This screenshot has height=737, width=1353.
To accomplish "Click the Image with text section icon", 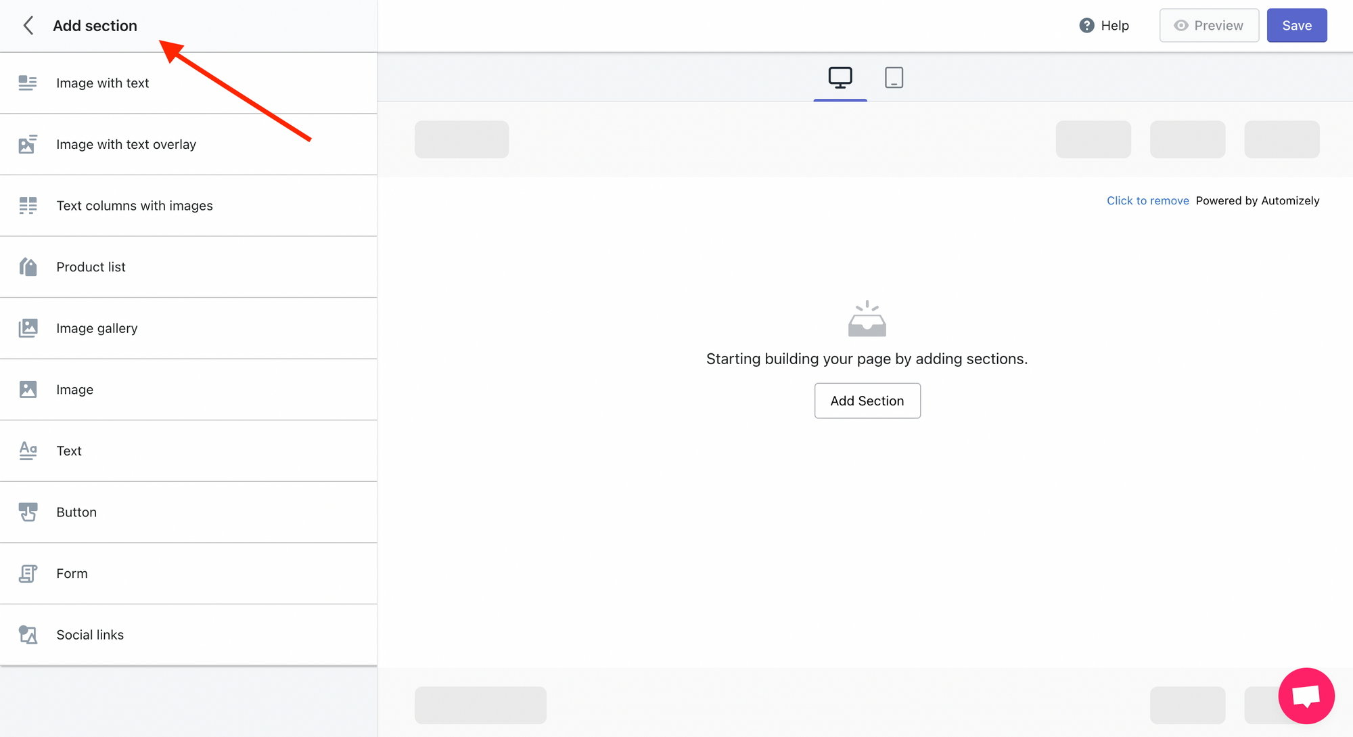I will click(28, 83).
